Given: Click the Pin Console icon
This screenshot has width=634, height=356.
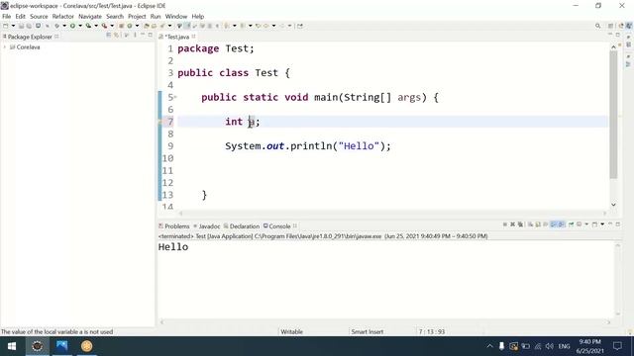Looking at the screenshot, I should [571, 224].
